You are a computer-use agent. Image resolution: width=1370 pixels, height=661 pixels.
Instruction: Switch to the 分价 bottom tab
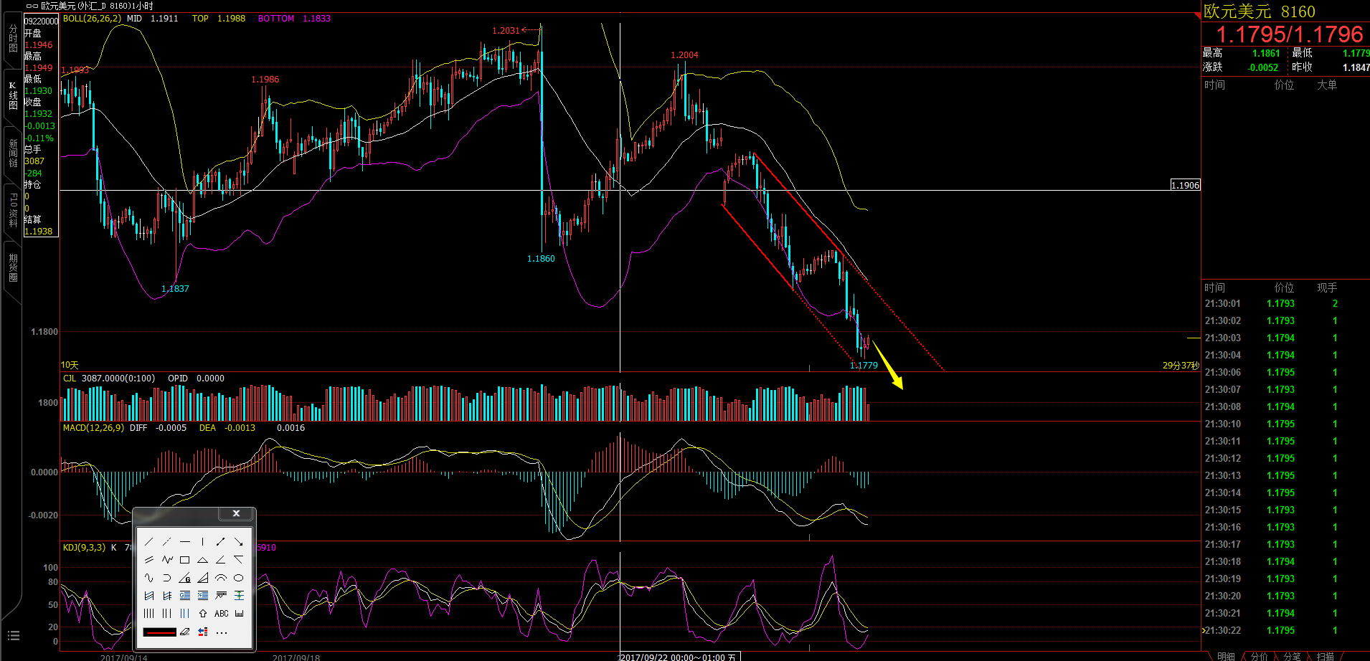pos(1259,656)
